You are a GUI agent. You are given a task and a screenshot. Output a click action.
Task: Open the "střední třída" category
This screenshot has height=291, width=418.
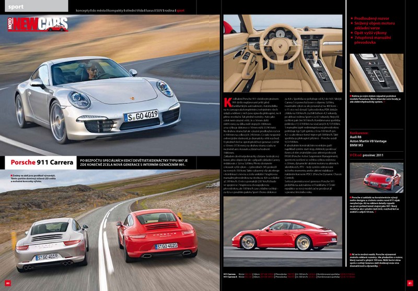134,10
